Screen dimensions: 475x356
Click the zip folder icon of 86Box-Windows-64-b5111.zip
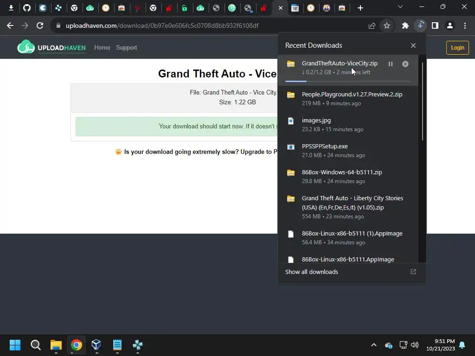[291, 173]
